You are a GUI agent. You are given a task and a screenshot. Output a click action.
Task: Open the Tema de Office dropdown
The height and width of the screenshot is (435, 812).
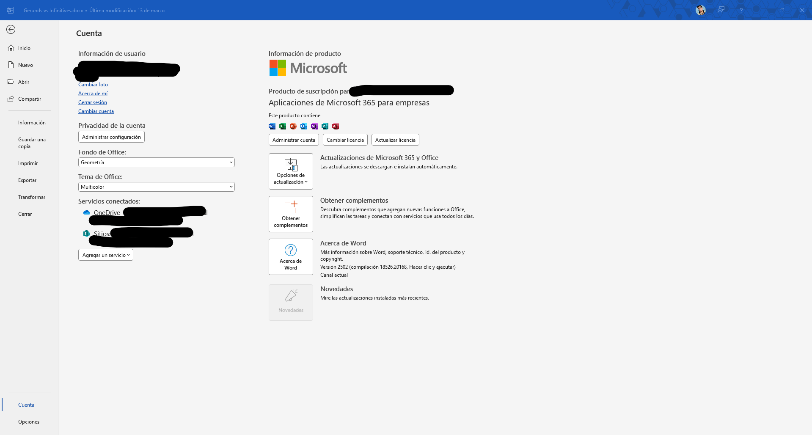(x=157, y=187)
